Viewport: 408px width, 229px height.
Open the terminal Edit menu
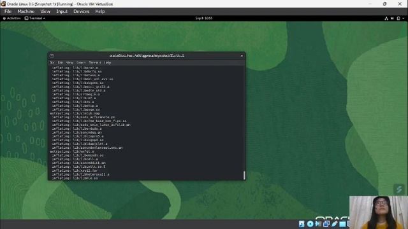pyautogui.click(x=61, y=62)
